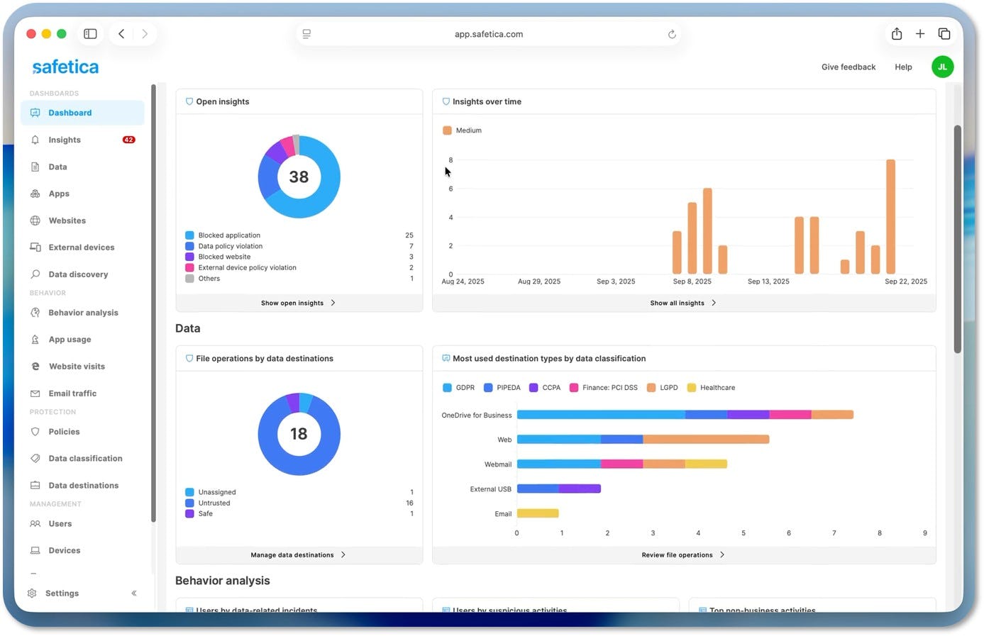
Task: Switch to the Dashboard view
Action: click(70, 113)
